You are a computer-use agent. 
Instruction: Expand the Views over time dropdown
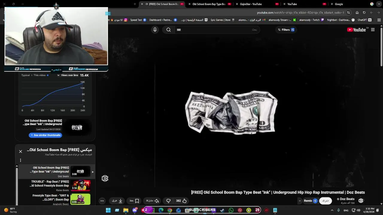[x=68, y=75]
